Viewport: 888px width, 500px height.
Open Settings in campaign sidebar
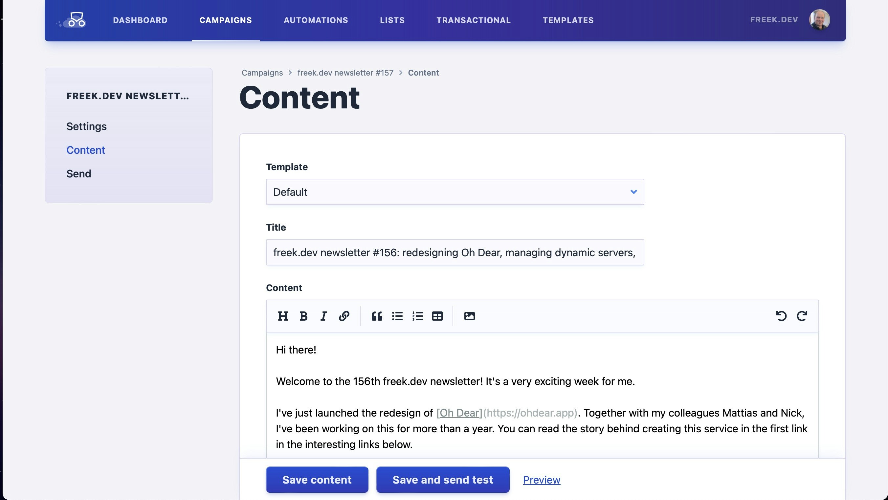[86, 126]
